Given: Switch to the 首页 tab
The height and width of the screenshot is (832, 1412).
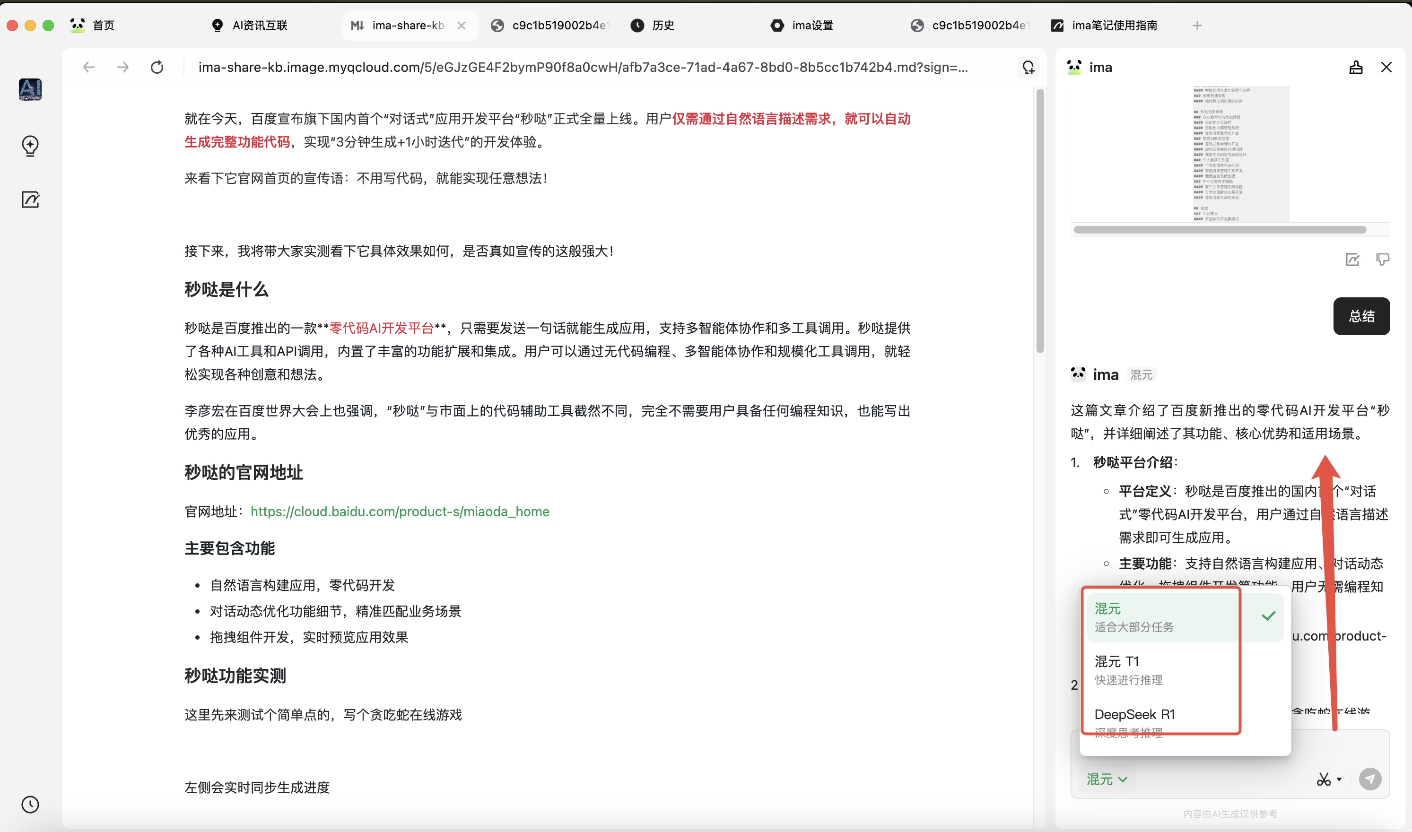Looking at the screenshot, I should pyautogui.click(x=93, y=25).
